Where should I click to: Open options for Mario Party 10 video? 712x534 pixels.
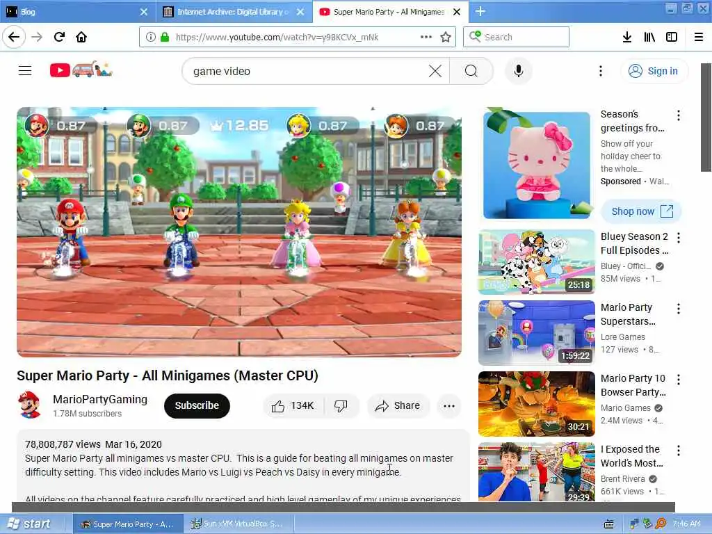pyautogui.click(x=679, y=380)
